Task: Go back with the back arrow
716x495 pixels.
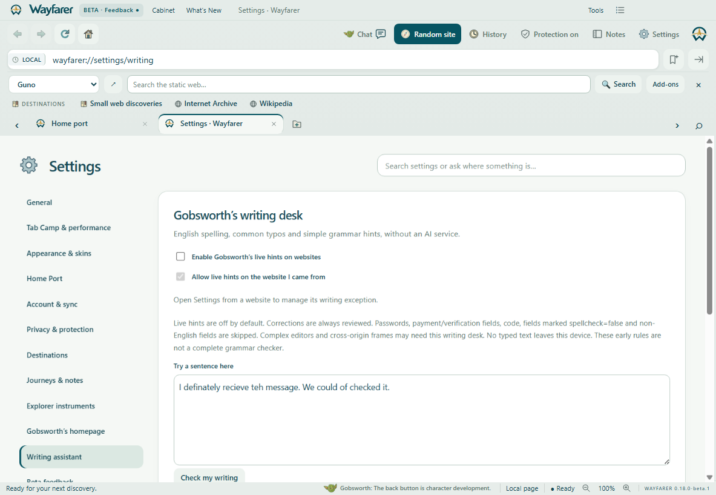Action: (x=18, y=34)
